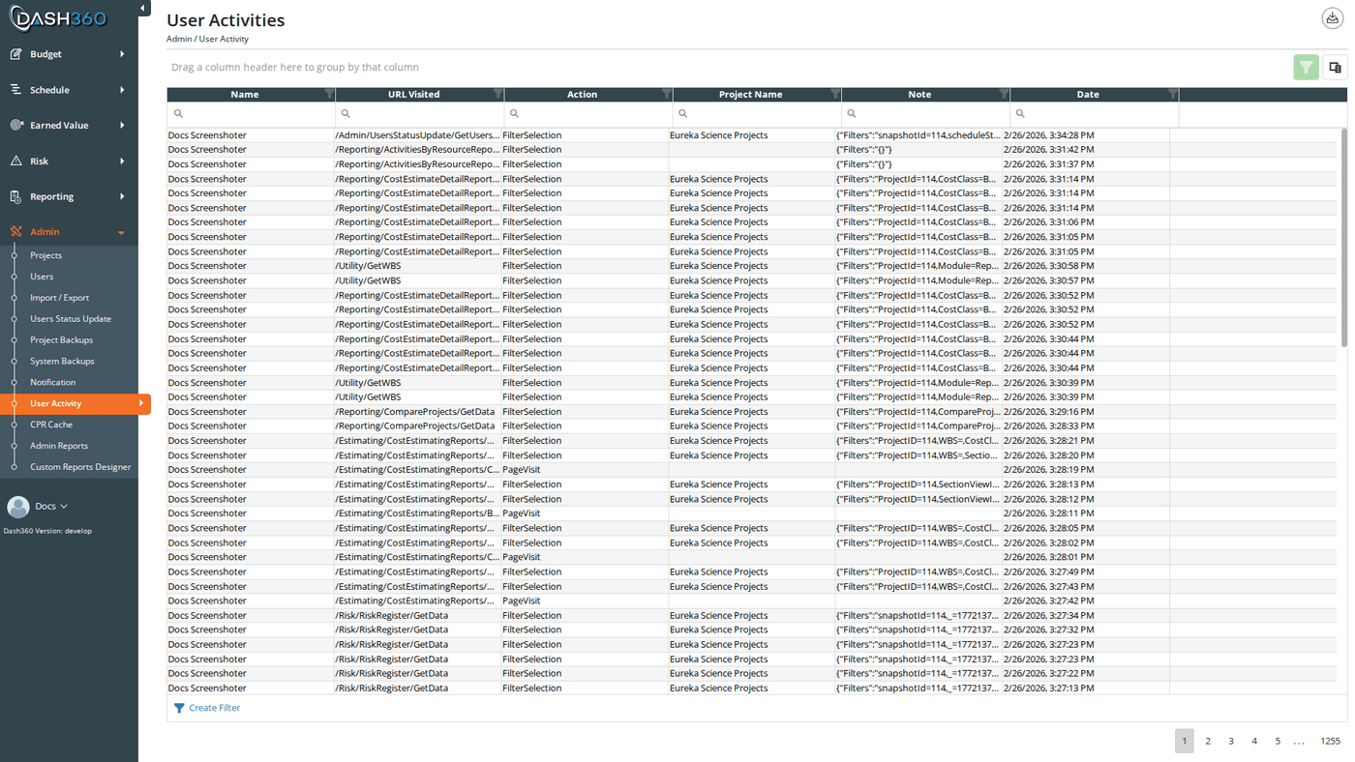Click the funnel icon beside Create Filter

click(x=179, y=709)
